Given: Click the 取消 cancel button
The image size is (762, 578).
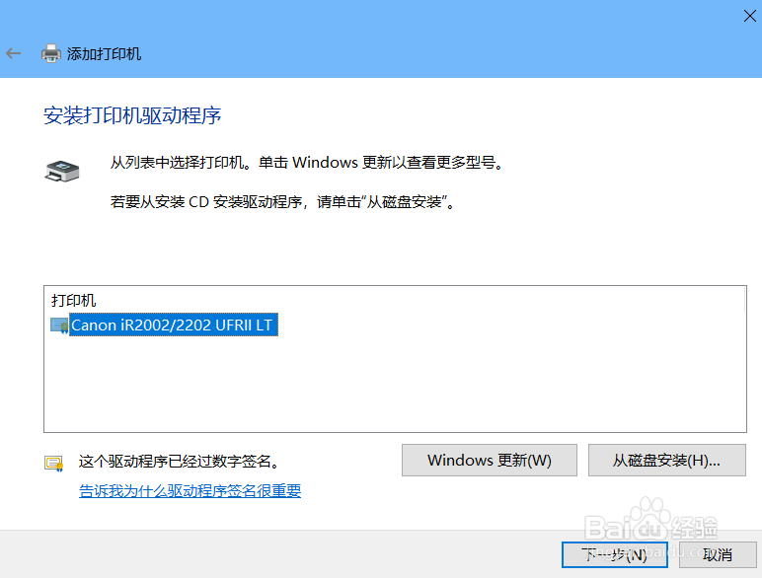Looking at the screenshot, I should pos(718,554).
